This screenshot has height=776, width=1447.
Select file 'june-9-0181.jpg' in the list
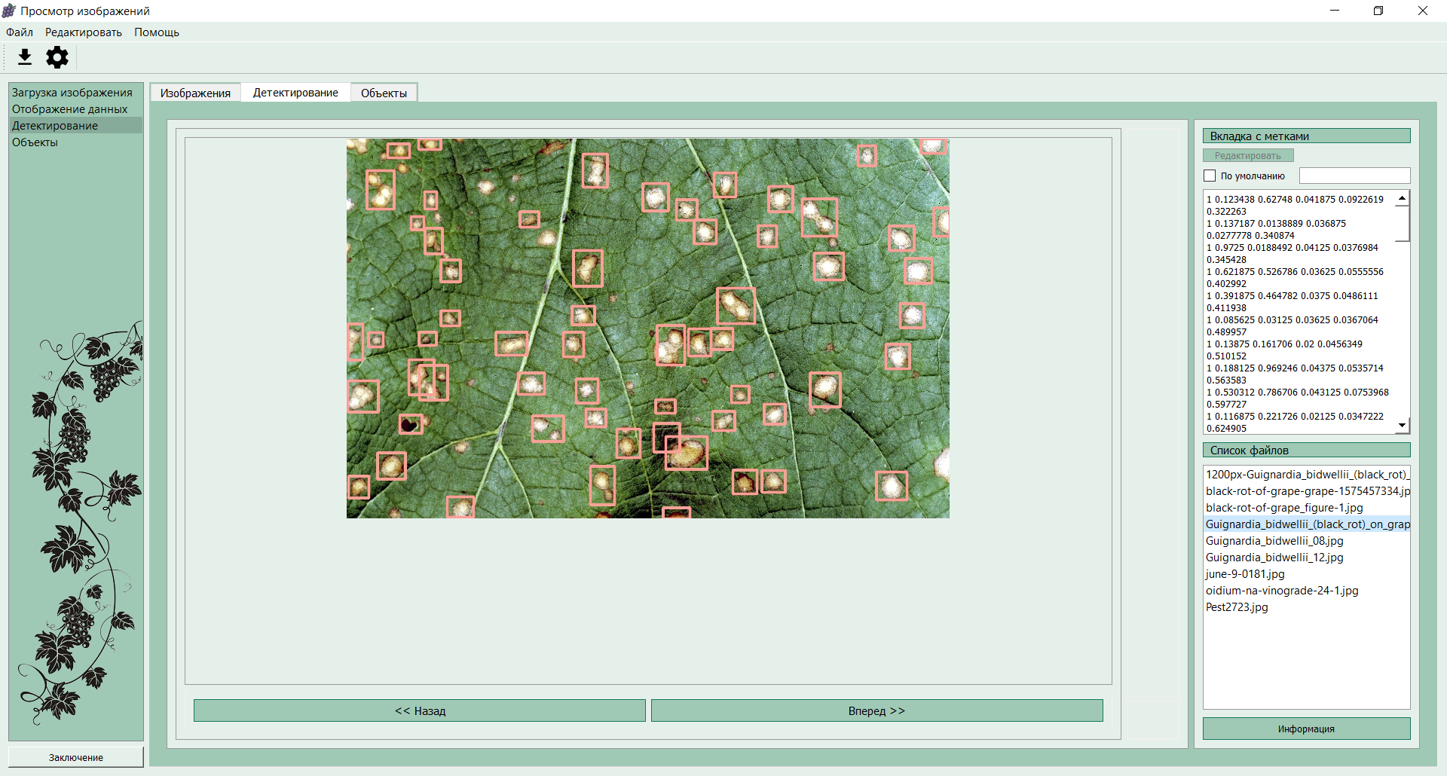click(1245, 574)
